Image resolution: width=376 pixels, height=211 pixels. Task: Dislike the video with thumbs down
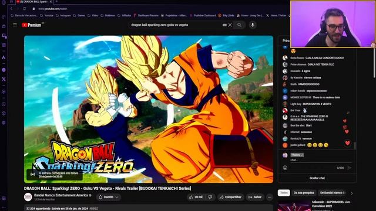click(210, 197)
